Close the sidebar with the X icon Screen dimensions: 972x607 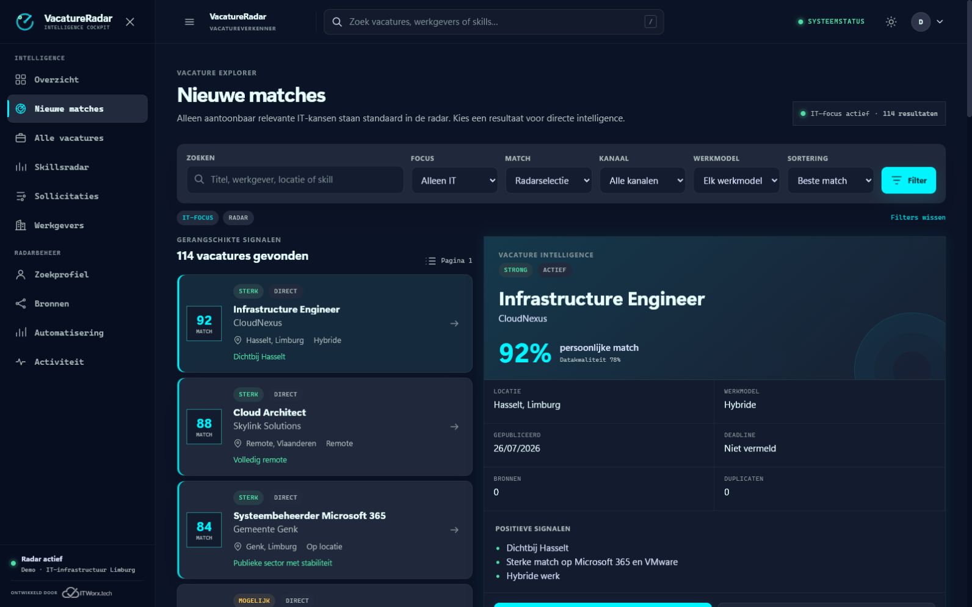point(130,22)
